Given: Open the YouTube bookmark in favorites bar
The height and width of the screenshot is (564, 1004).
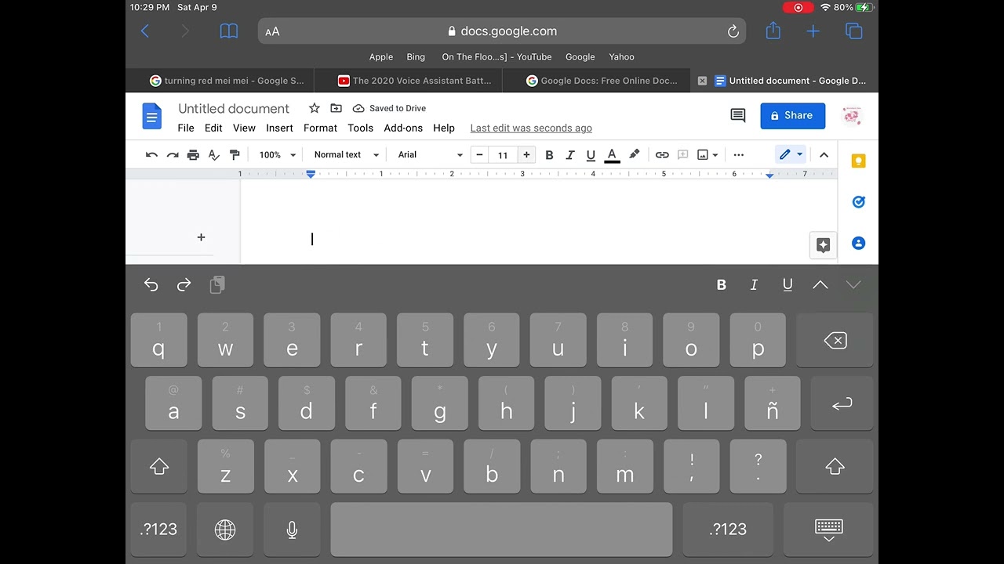Looking at the screenshot, I should (x=497, y=57).
